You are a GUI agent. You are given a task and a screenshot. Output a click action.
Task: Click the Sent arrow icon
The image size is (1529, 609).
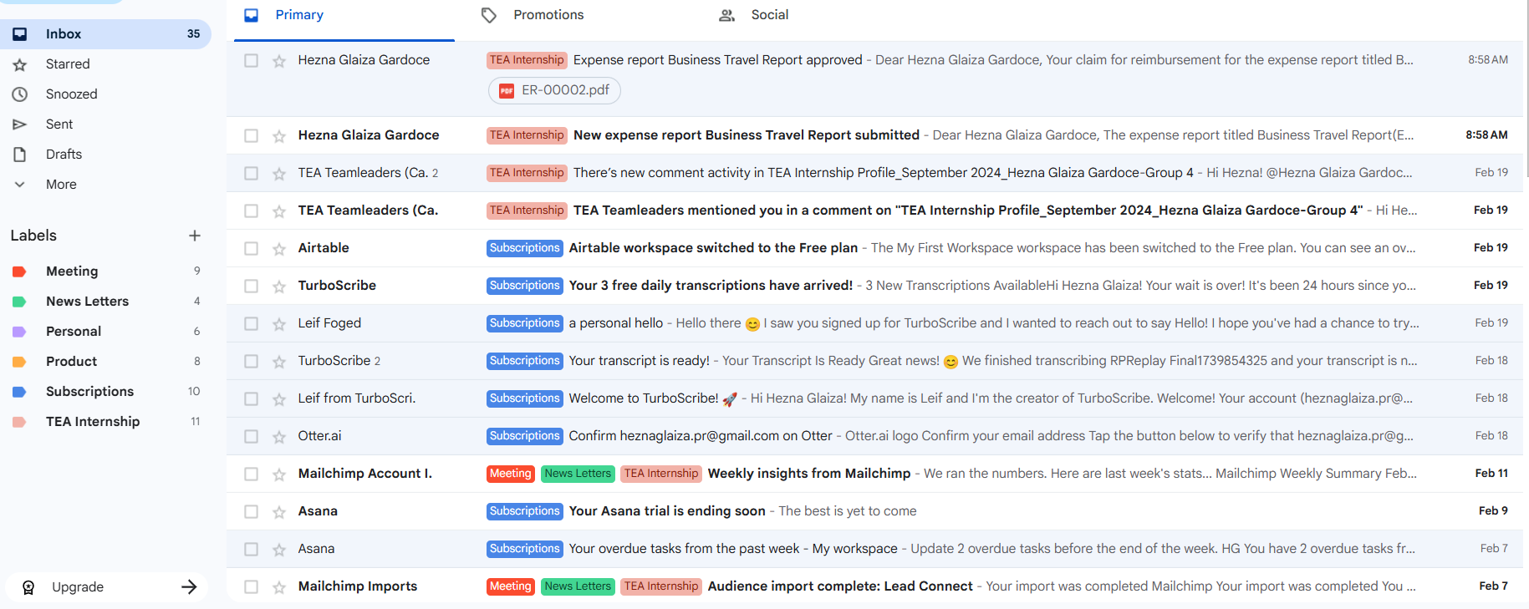(20, 124)
